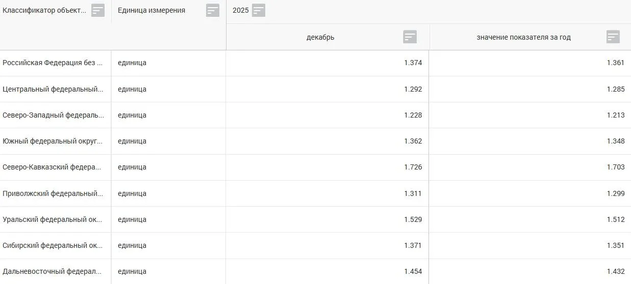Open filter icon for Единица измерения column
The image size is (631, 284).
[213, 10]
